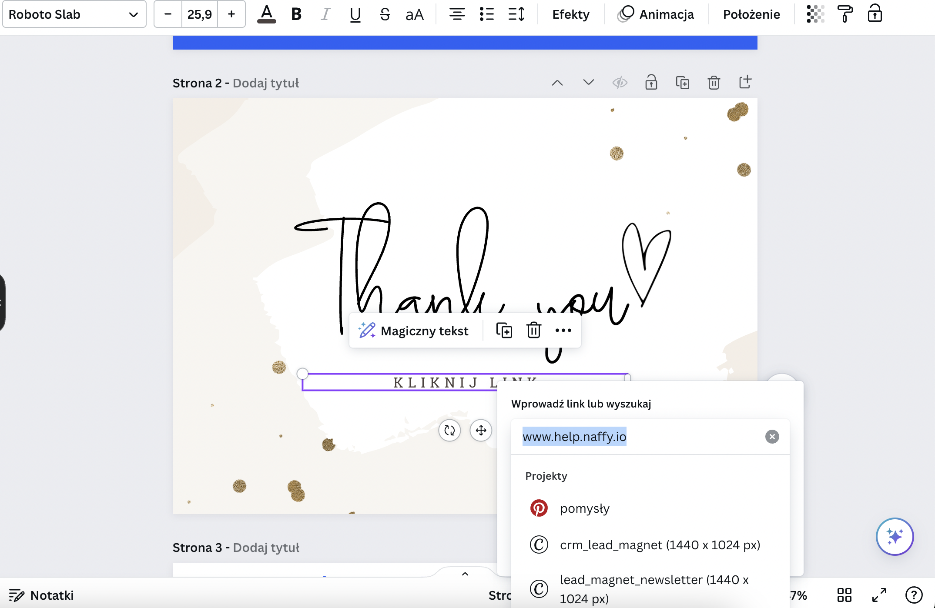Choose the pomysły project

pyautogui.click(x=650, y=508)
